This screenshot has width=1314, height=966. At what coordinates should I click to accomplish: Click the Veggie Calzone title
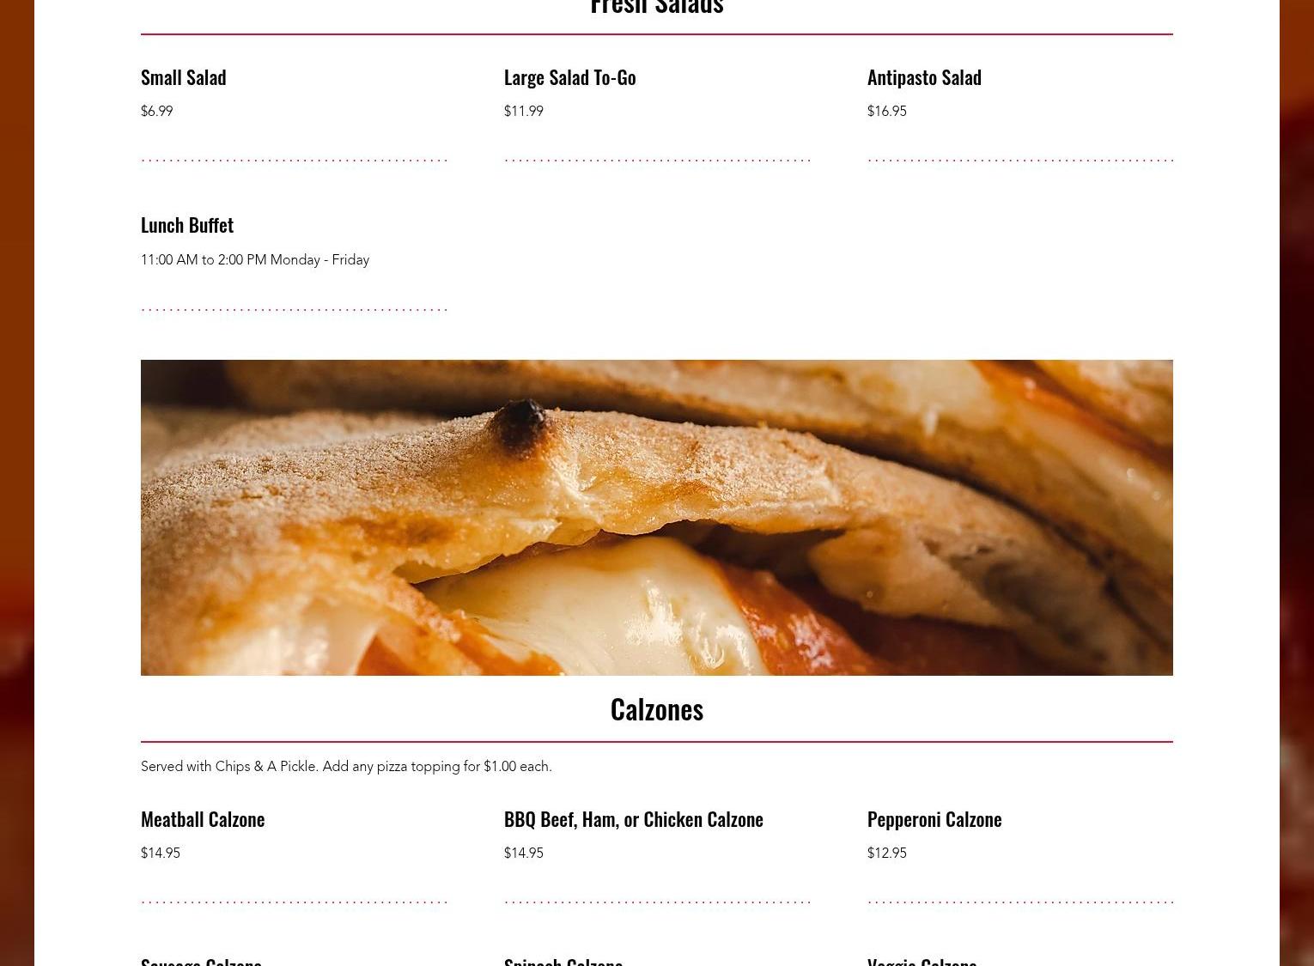click(x=922, y=960)
